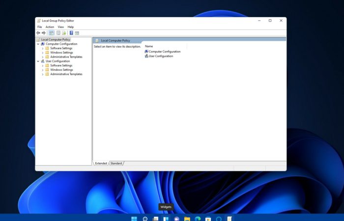Collapse the User Configuration tree node
344x221 pixels.
point(38,61)
